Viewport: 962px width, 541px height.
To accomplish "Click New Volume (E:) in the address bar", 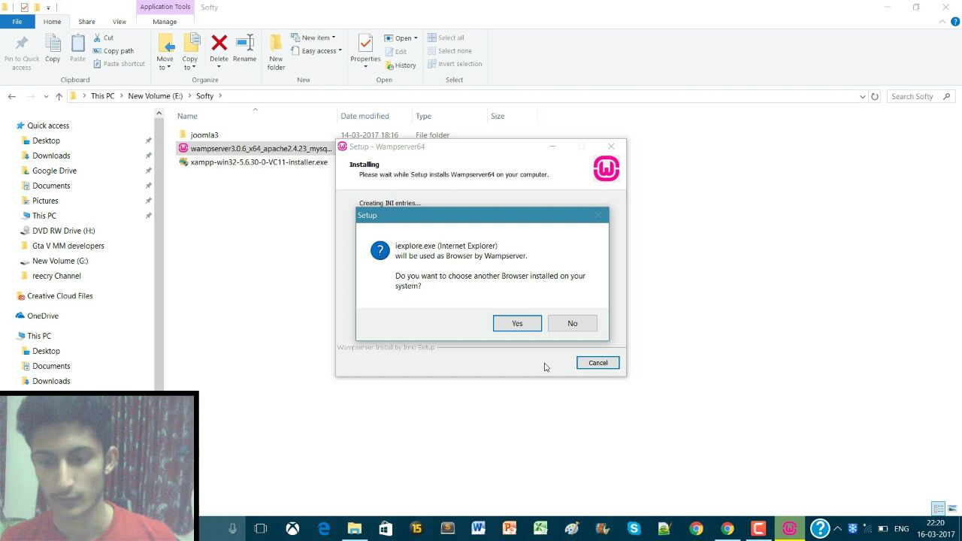I will coord(155,96).
